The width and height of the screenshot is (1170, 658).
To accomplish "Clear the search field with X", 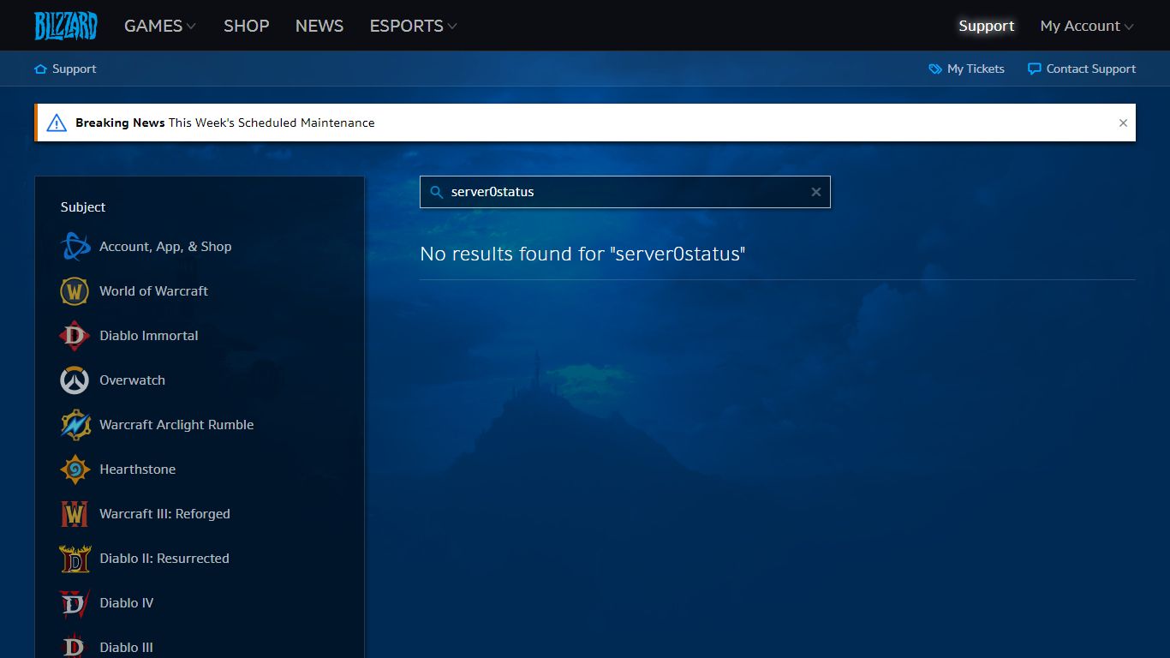I will (816, 192).
